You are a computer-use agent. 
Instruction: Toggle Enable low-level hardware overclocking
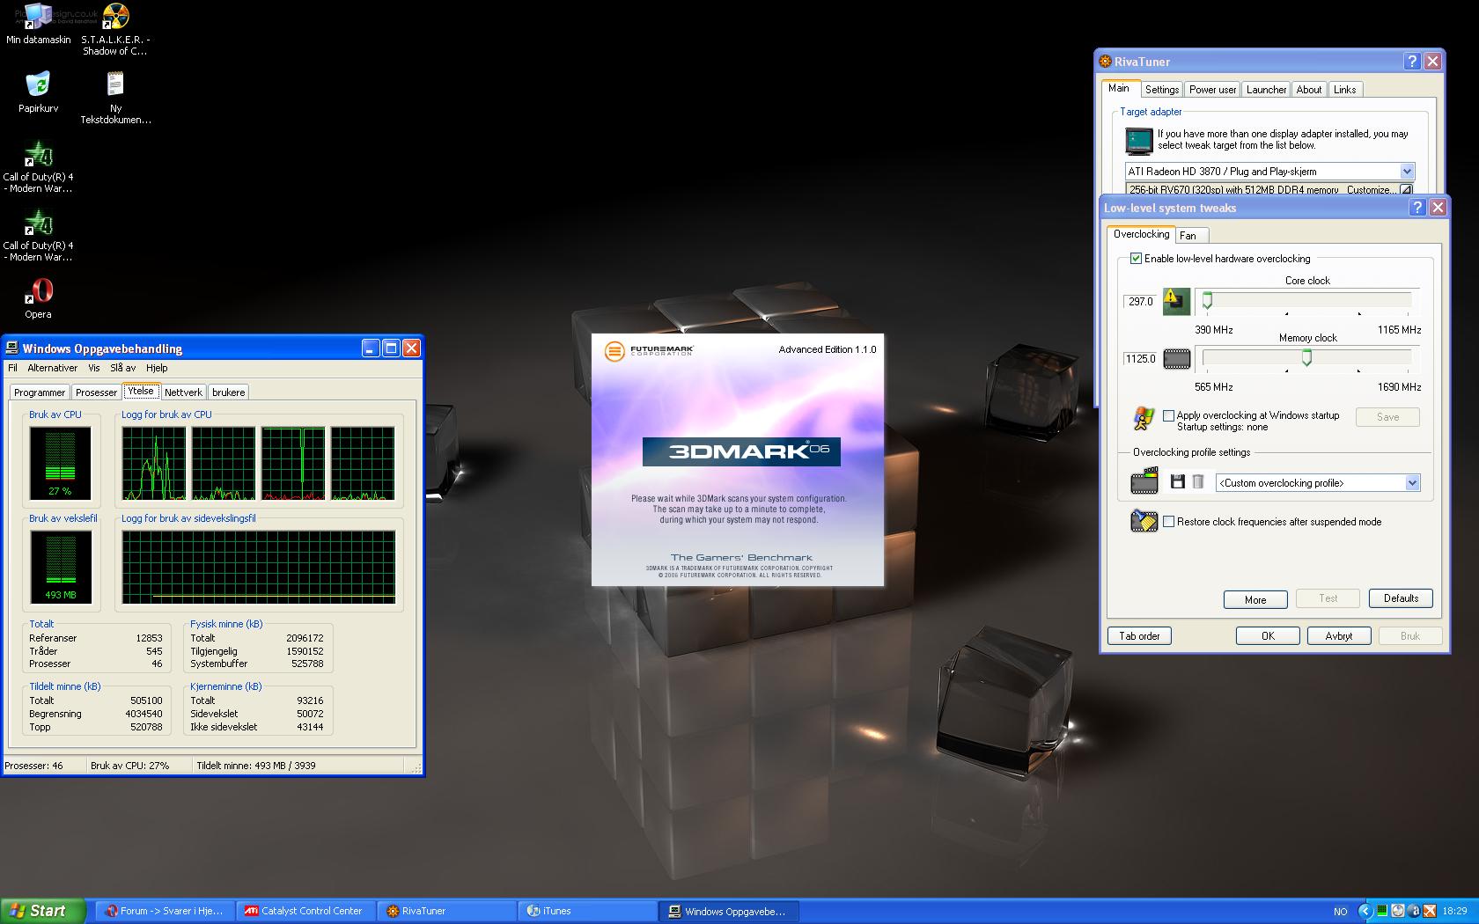tap(1136, 259)
